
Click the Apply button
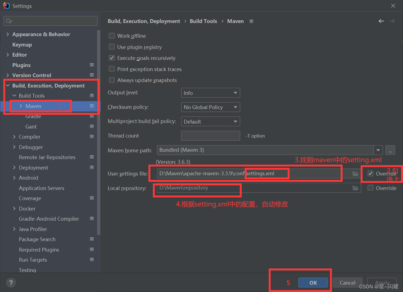coord(382,283)
